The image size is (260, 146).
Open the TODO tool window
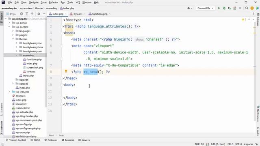pyautogui.click(x=35, y=140)
